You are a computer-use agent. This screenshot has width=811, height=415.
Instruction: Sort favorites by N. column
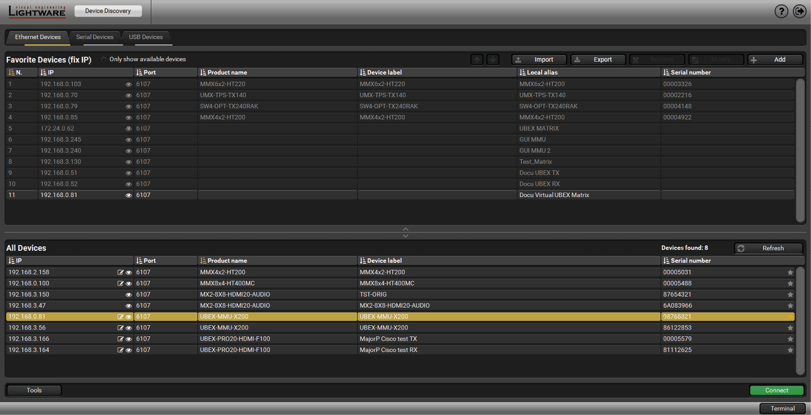coord(21,73)
